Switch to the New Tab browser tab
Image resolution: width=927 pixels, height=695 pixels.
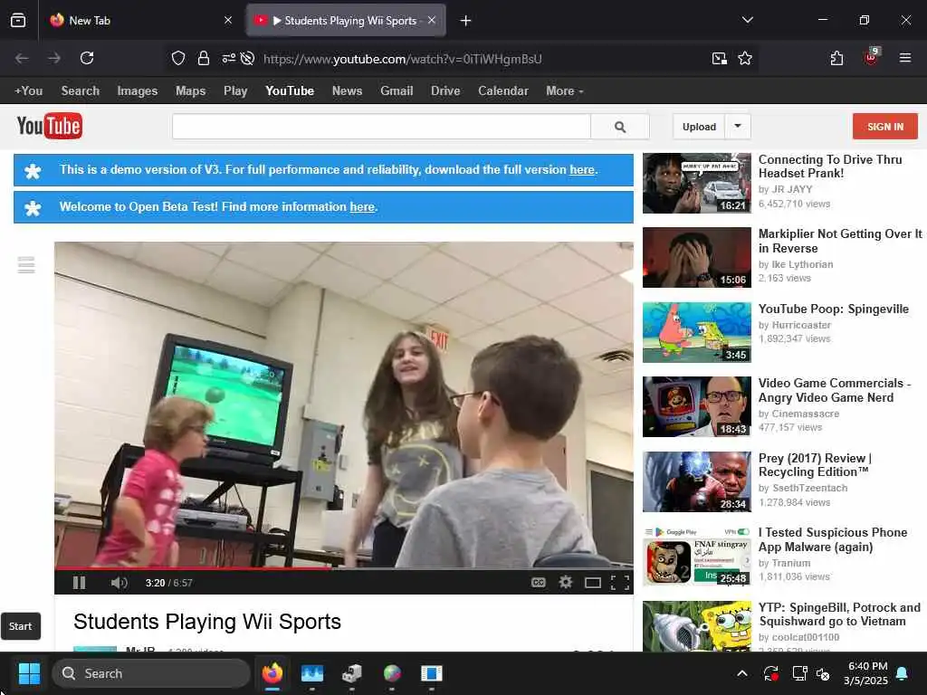coord(140,20)
